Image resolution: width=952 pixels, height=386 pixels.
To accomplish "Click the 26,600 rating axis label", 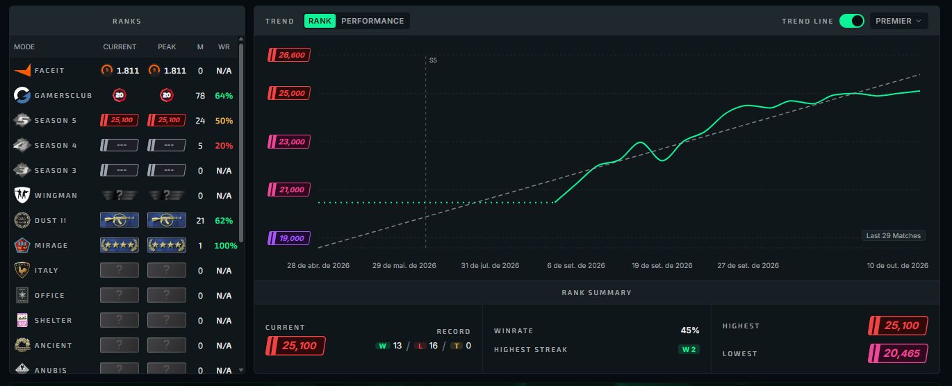I will 288,55.
